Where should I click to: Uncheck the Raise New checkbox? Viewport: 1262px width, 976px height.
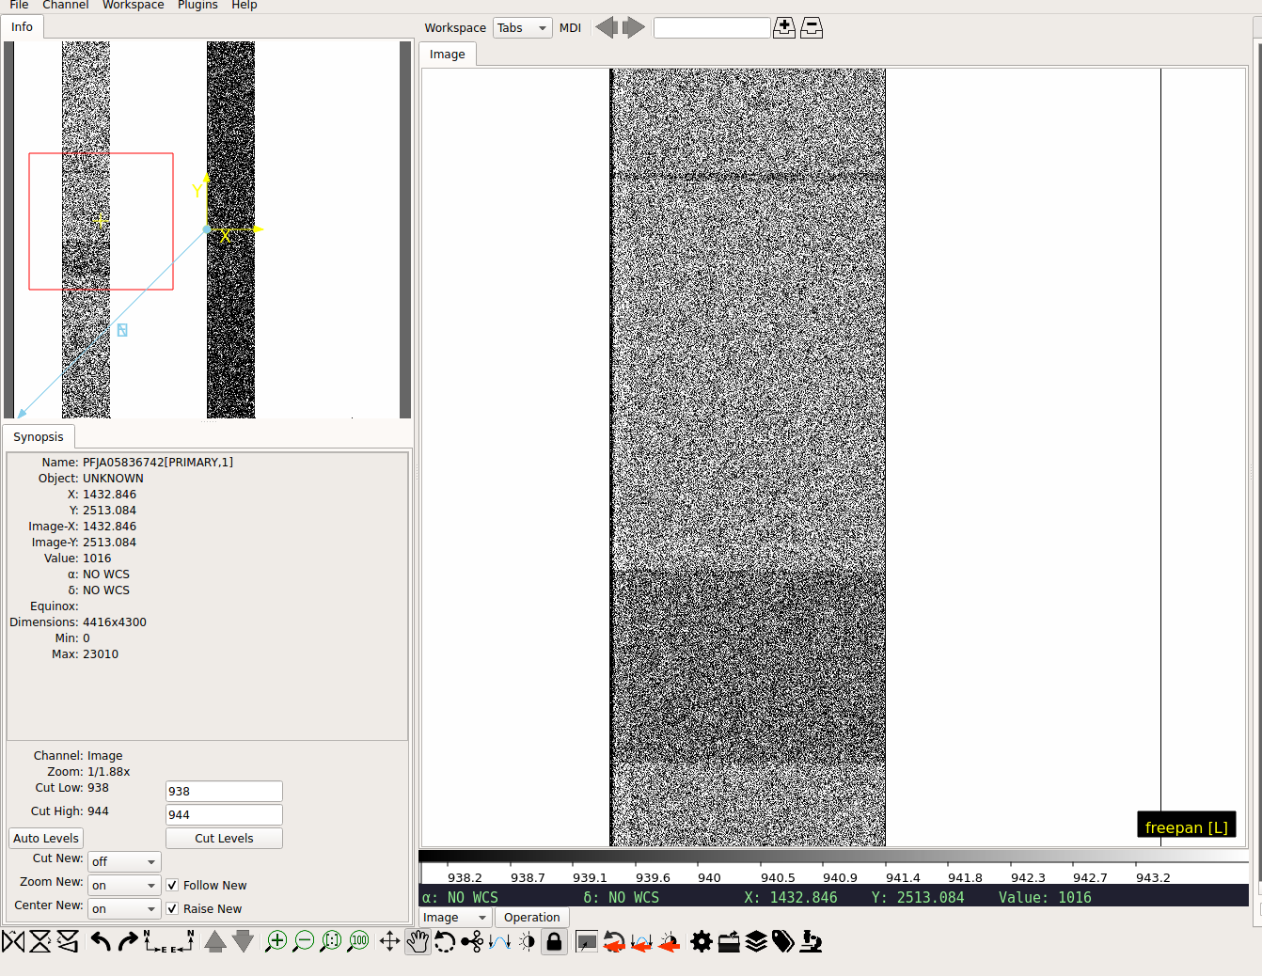172,908
